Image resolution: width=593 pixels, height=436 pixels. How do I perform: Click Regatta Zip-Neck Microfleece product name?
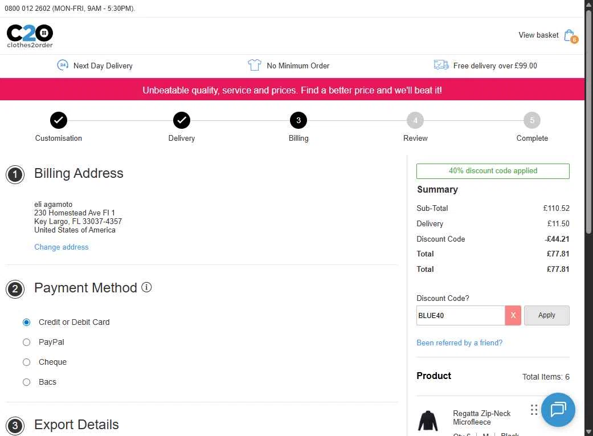481,417
